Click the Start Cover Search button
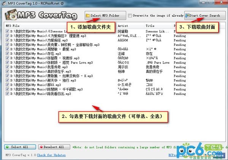 205,16
